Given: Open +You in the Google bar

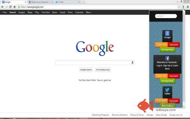Looking at the screenshot, I should [x=4, y=12].
